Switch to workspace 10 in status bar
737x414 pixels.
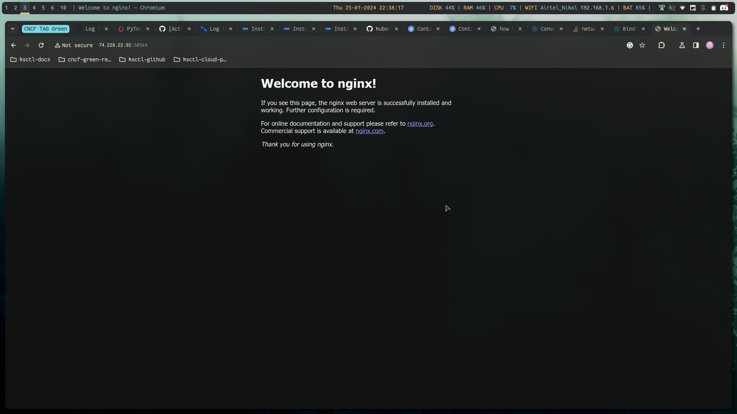(63, 8)
